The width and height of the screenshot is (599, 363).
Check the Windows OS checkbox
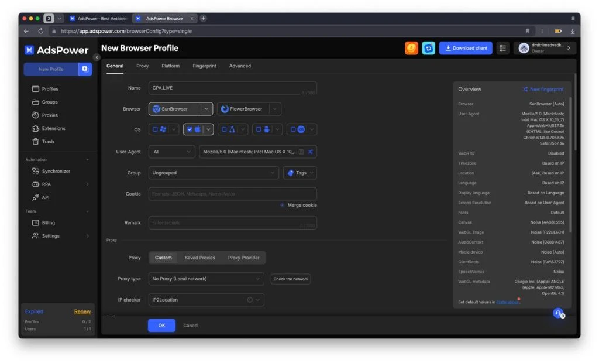tap(155, 129)
